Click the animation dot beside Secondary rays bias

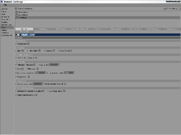click(16, 84)
